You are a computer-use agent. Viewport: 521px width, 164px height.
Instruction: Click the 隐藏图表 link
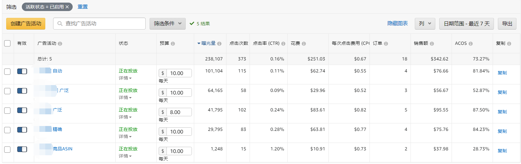pyautogui.click(x=398, y=23)
